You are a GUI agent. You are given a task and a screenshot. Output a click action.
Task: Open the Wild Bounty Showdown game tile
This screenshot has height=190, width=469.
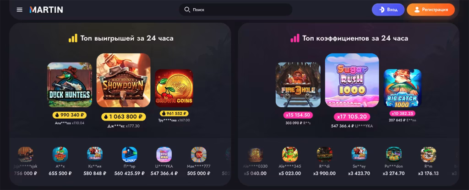point(123,80)
